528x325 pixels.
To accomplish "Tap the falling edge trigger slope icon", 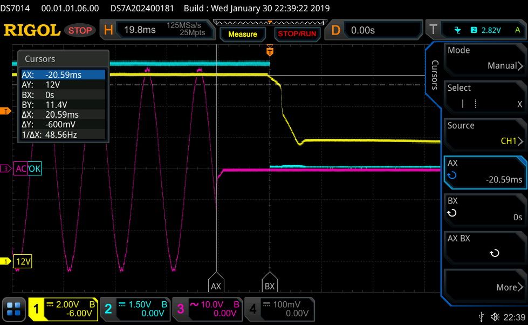I will point(457,30).
